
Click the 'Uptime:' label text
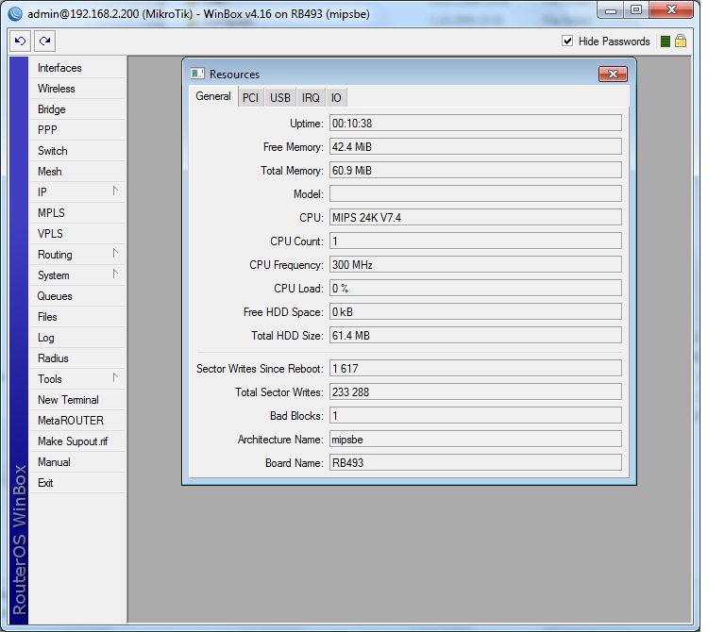pos(307,124)
